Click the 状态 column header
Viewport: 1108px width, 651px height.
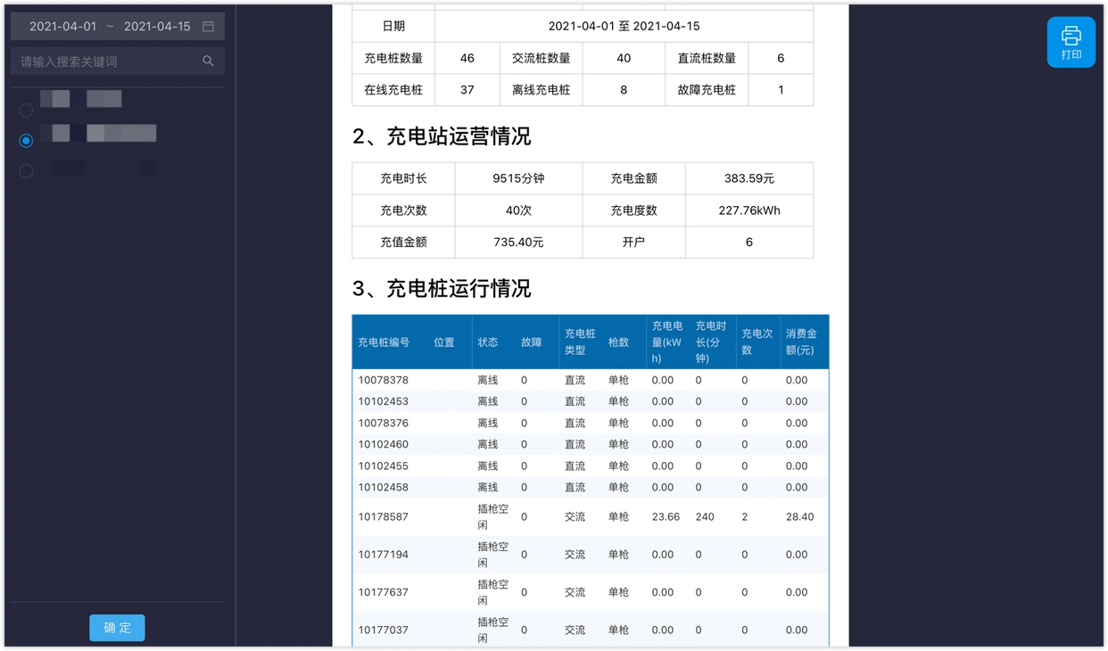[x=488, y=342]
